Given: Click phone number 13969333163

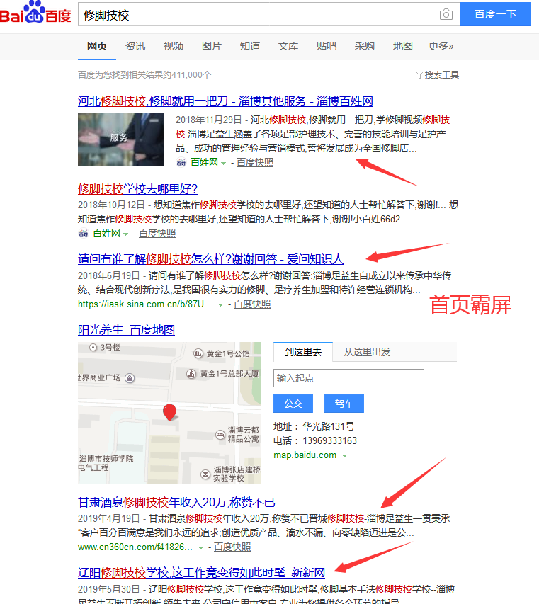Looking at the screenshot, I should (330, 440).
